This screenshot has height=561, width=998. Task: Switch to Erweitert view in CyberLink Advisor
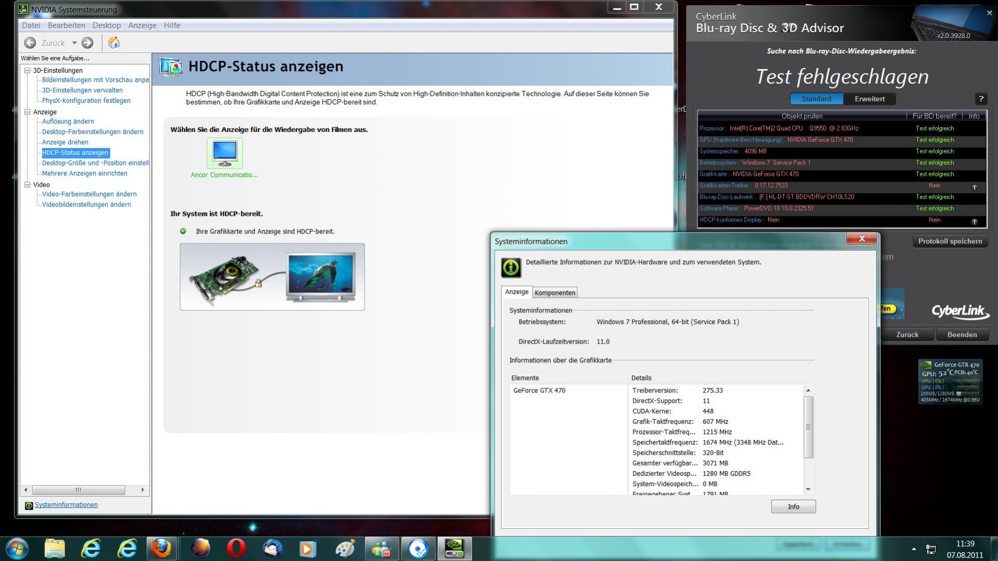coord(870,99)
